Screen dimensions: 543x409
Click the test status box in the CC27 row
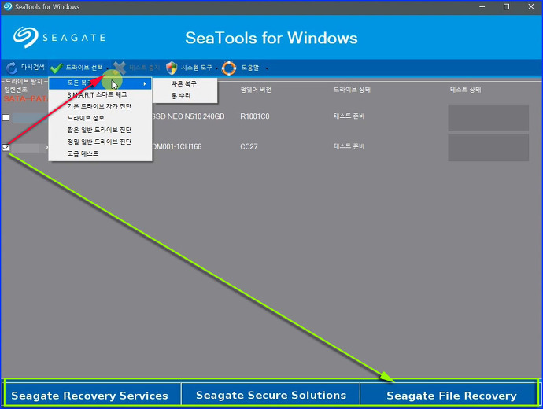click(488, 148)
